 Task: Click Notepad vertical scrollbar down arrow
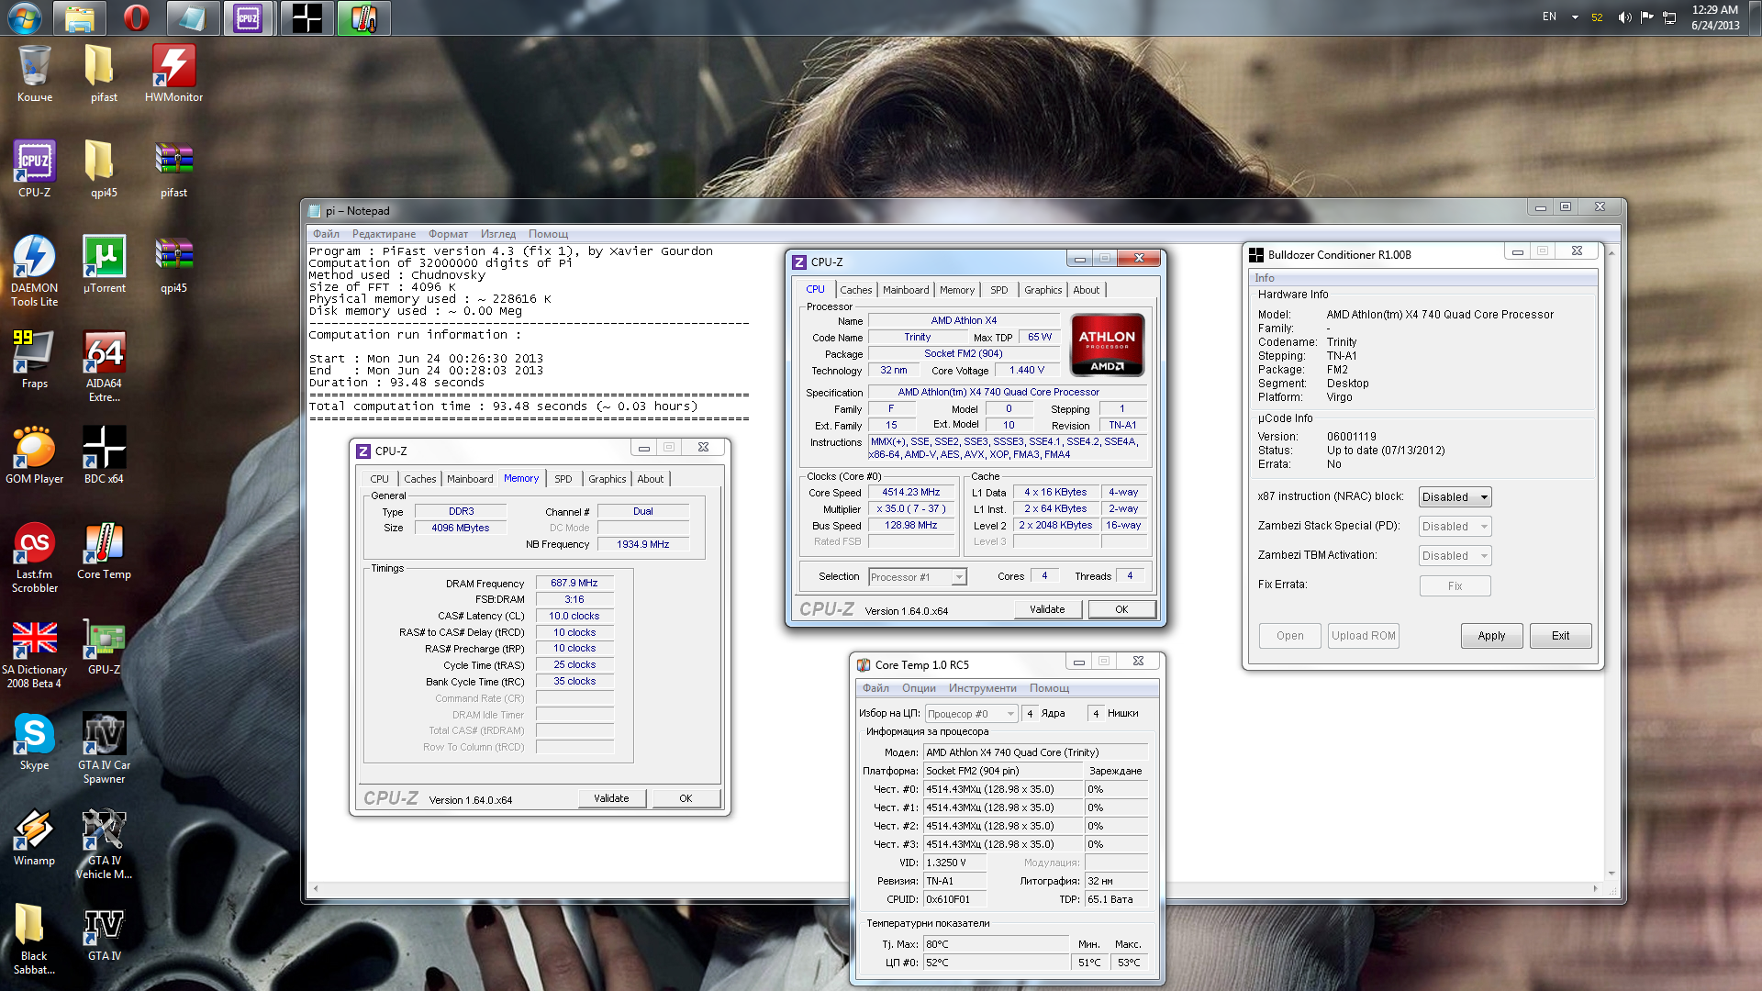[x=1611, y=874]
